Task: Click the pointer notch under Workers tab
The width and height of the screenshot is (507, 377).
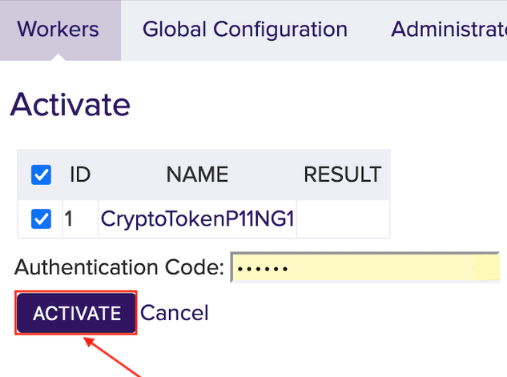Action: (58, 58)
